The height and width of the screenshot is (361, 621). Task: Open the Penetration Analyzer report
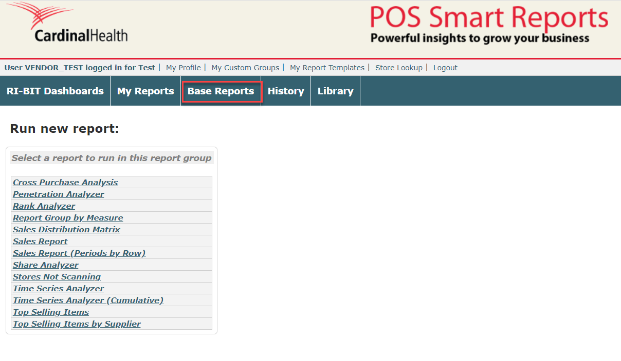point(59,194)
